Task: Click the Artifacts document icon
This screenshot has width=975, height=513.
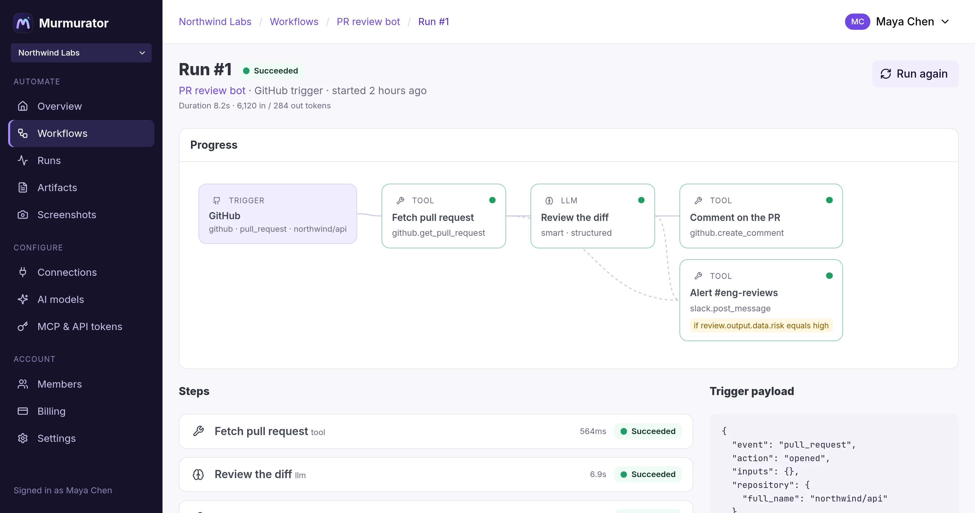Action: pos(23,187)
